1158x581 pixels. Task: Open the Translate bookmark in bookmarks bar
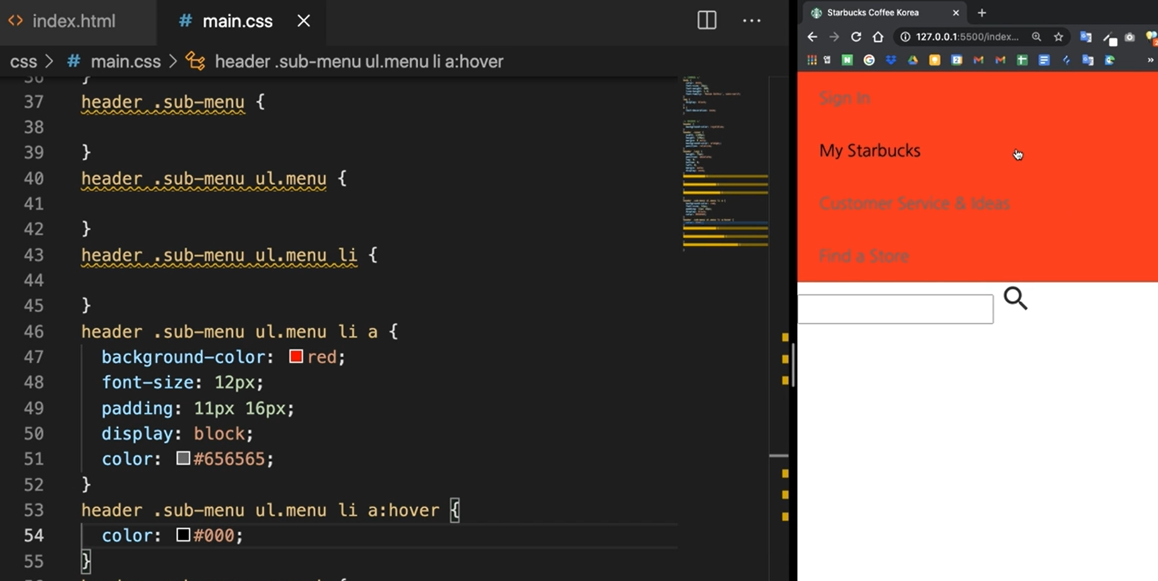[x=1088, y=60]
